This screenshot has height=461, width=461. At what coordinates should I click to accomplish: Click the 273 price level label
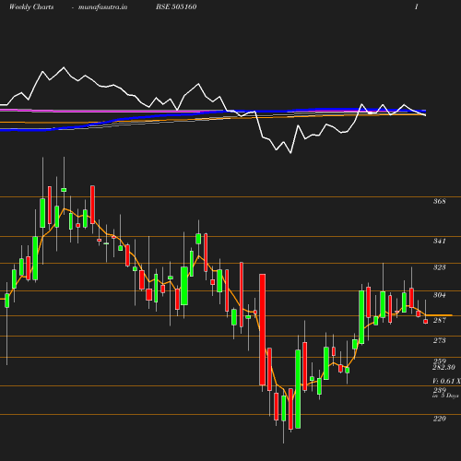[x=439, y=340]
